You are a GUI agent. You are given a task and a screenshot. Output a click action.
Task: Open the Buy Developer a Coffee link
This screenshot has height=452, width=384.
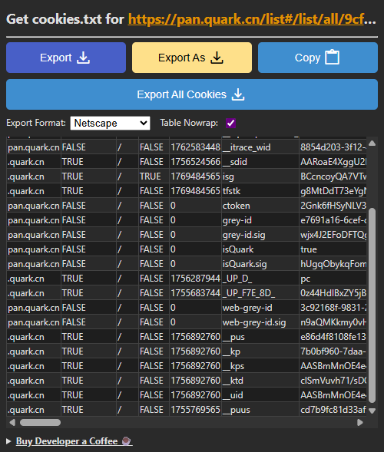[74, 441]
